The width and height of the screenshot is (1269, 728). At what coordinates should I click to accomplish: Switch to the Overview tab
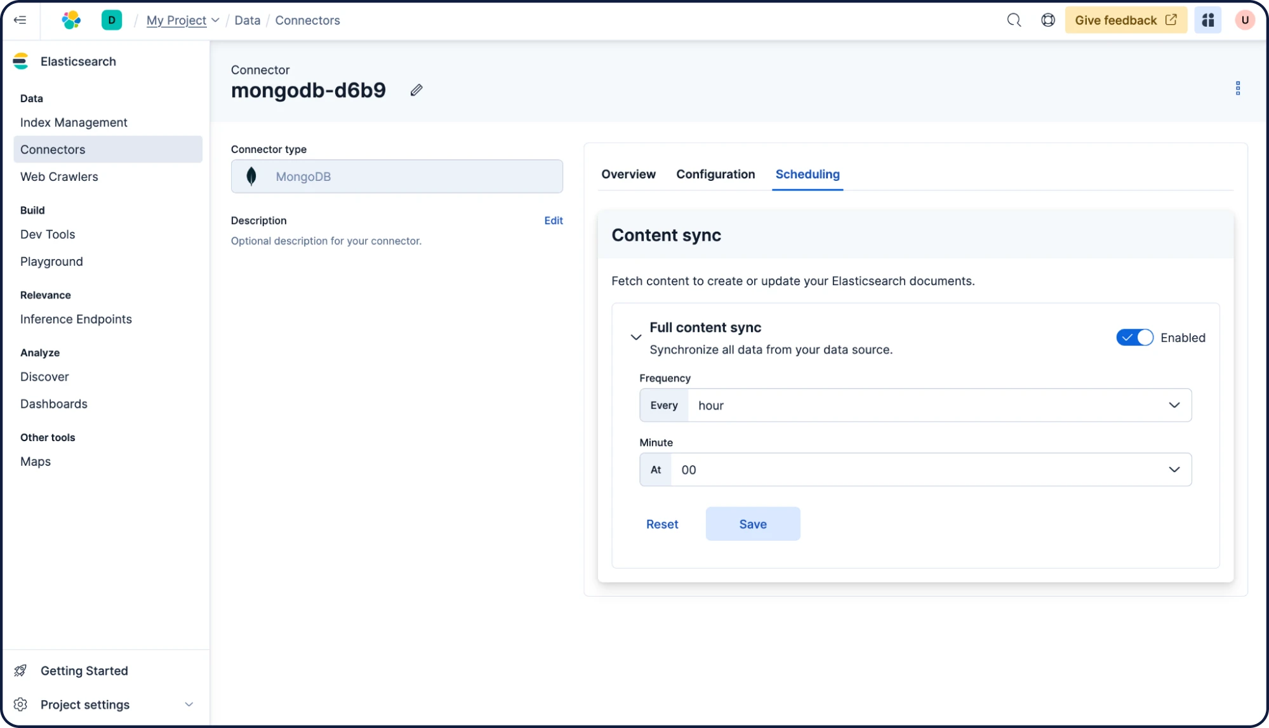coord(628,174)
